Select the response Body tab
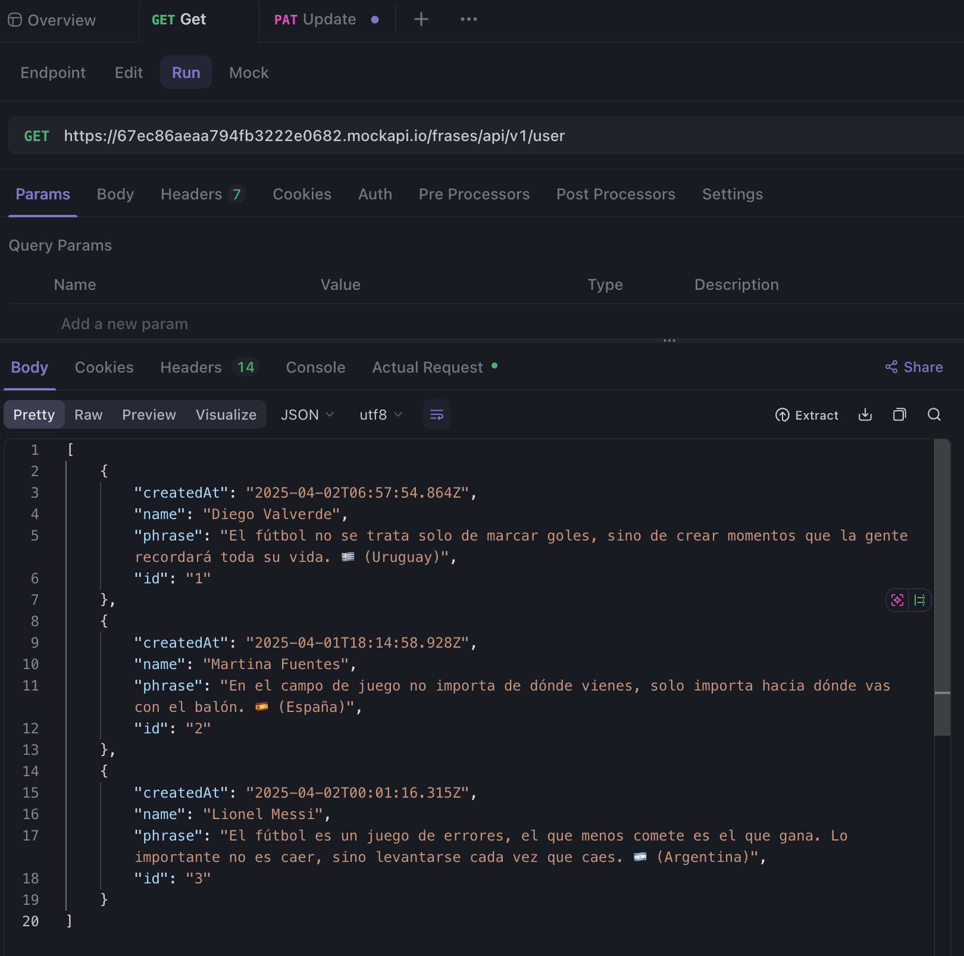Screen dimensions: 964x956 click(x=30, y=367)
